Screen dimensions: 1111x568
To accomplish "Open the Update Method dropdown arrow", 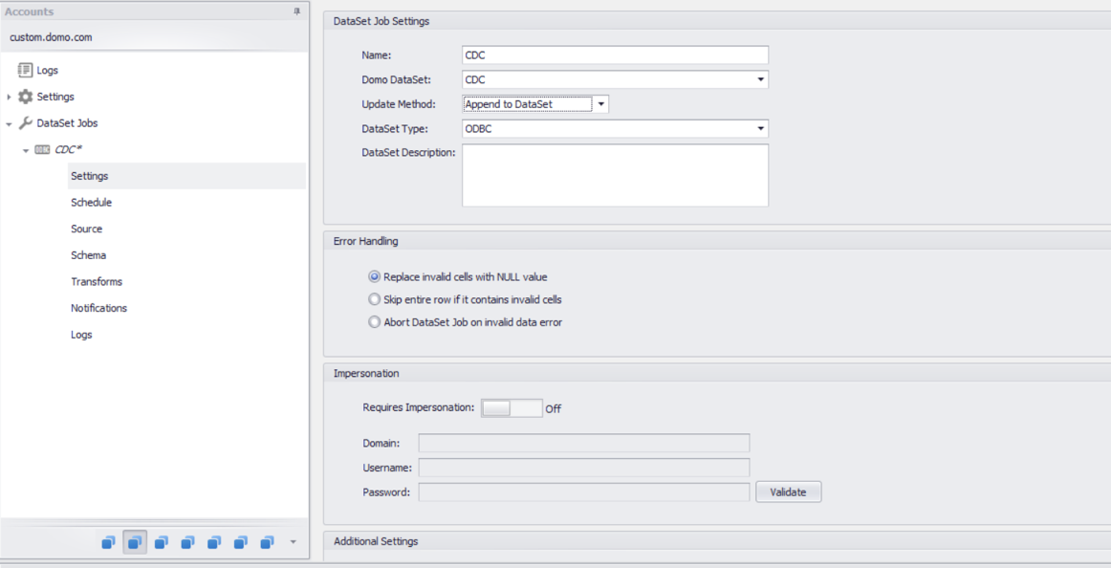I will 600,104.
